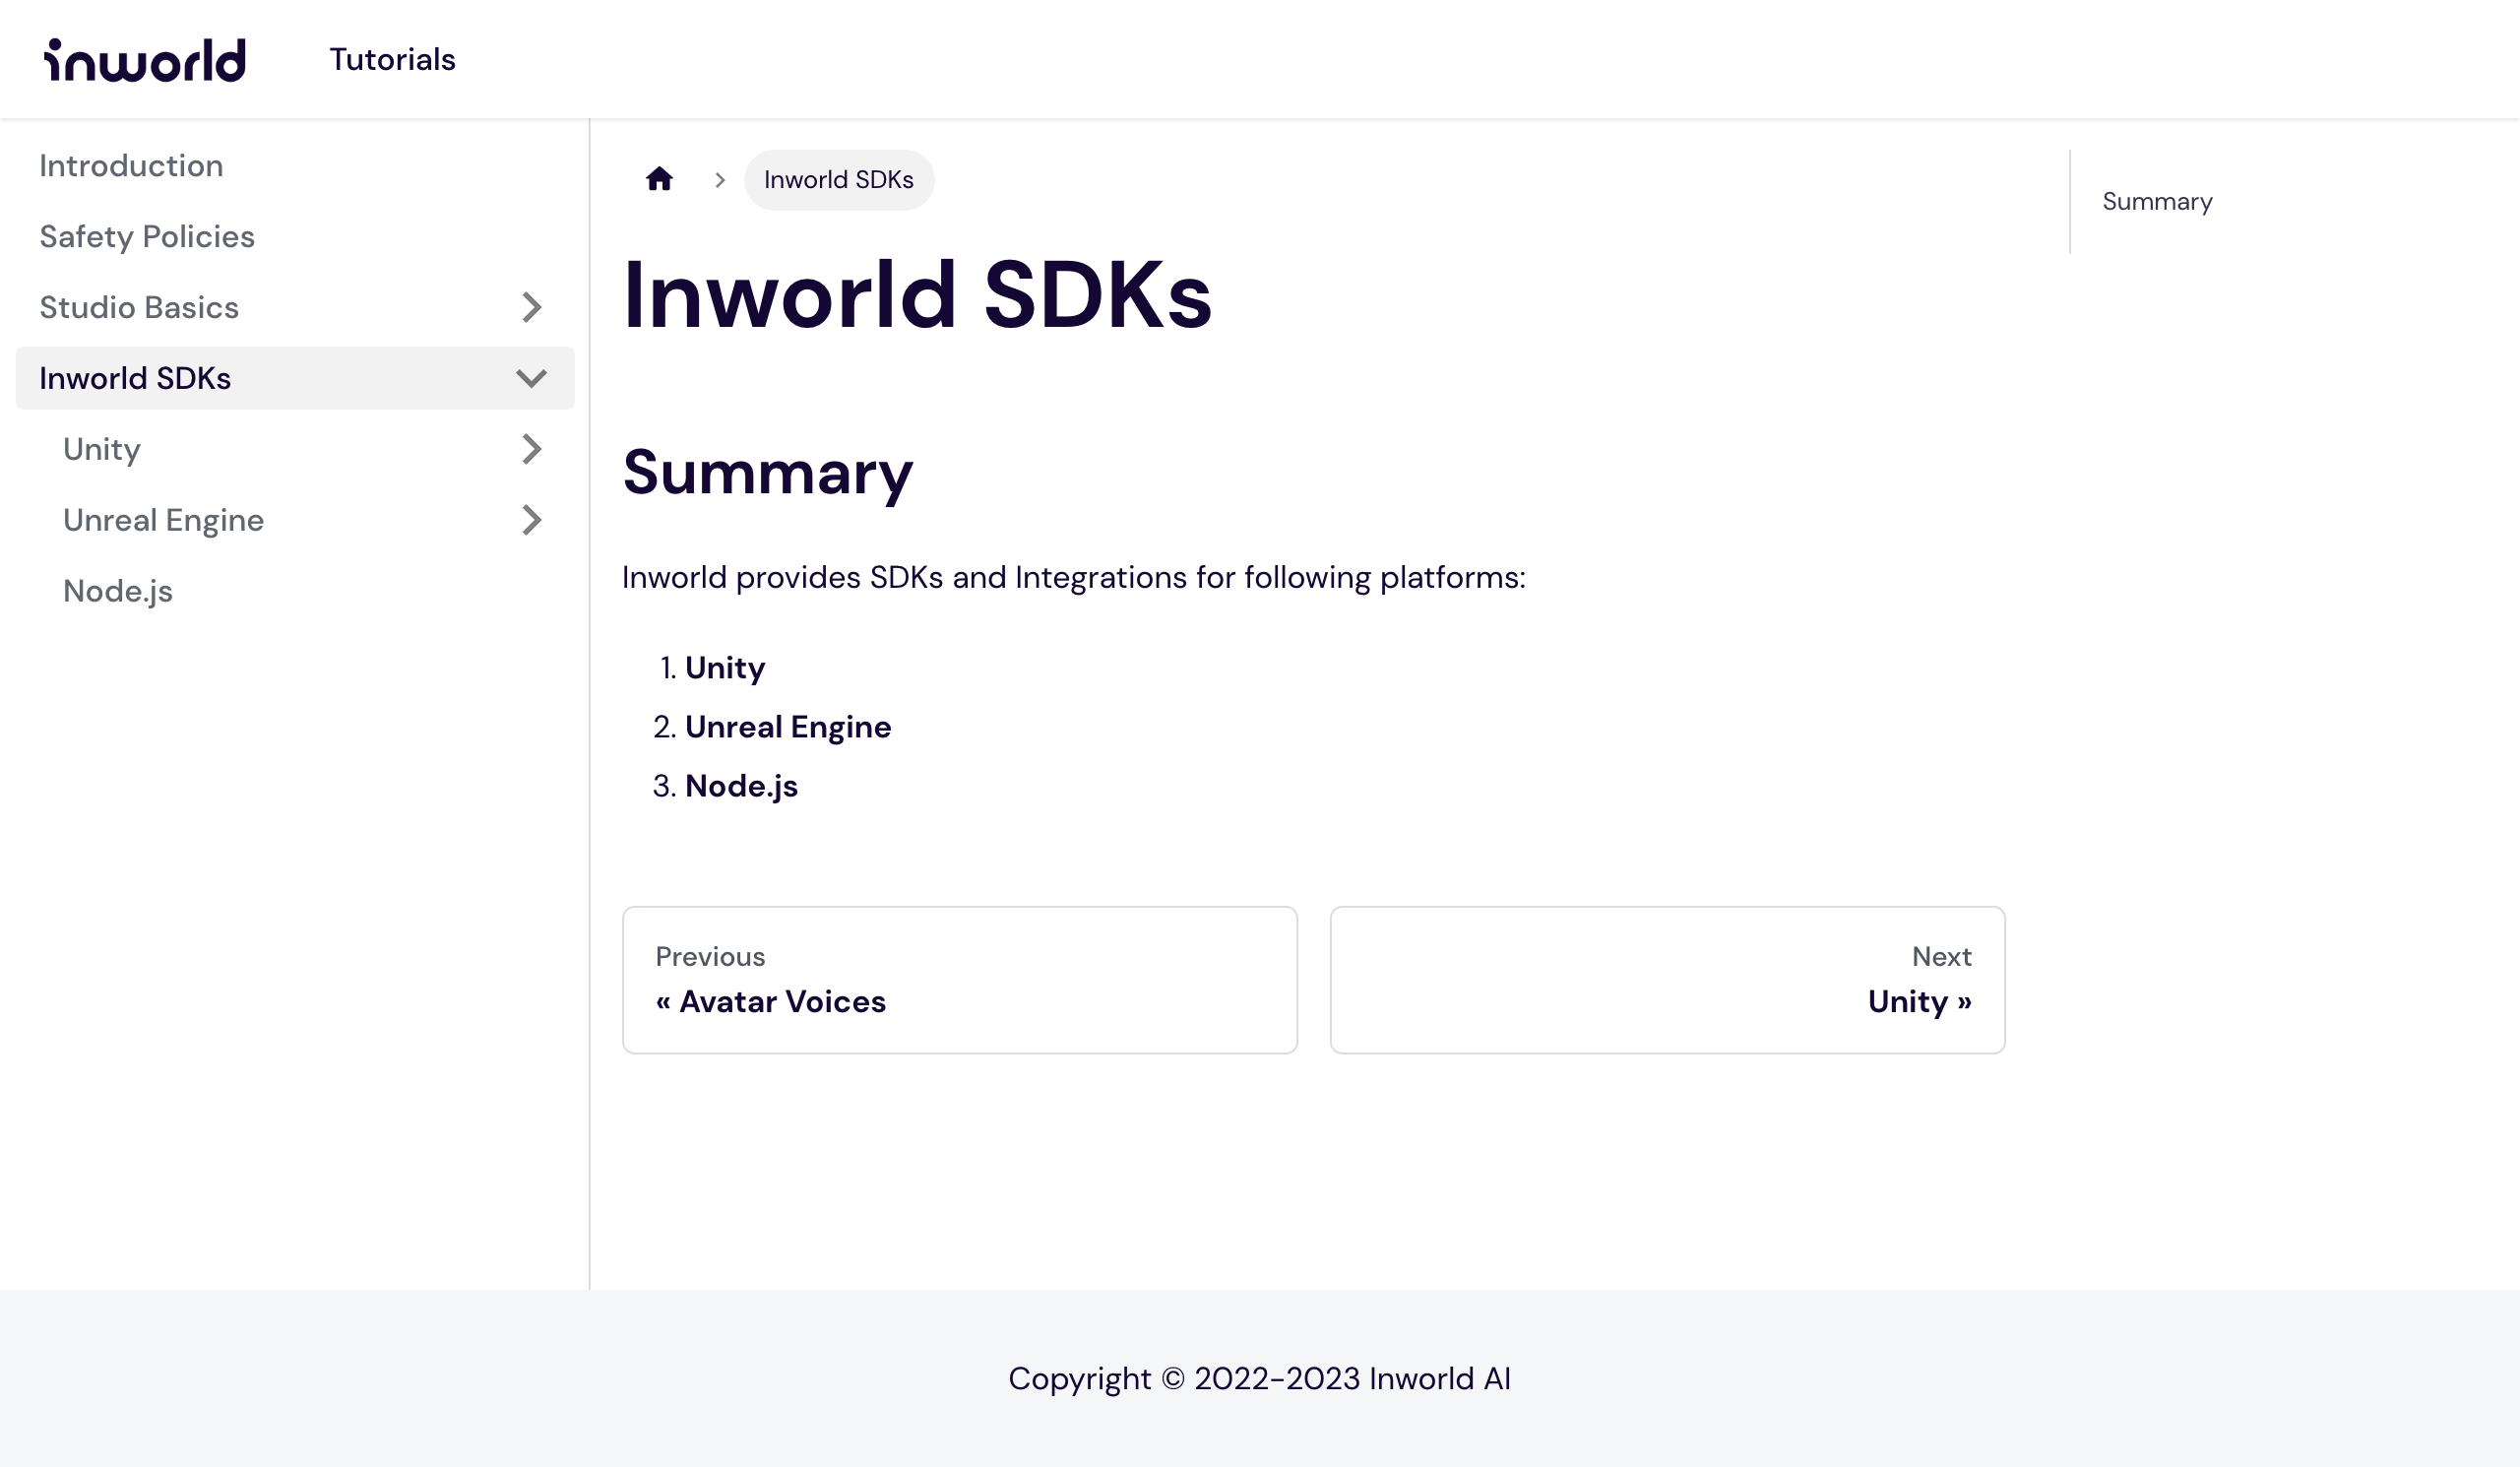The image size is (2520, 1467).
Task: Click the Inworld SDKs breadcrumb pill
Action: [x=839, y=180]
